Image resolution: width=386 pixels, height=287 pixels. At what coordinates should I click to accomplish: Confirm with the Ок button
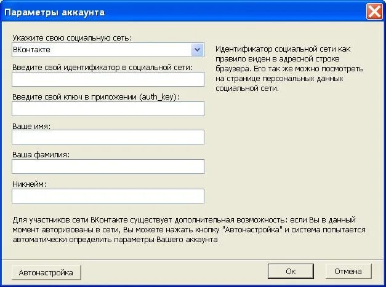[x=291, y=271]
